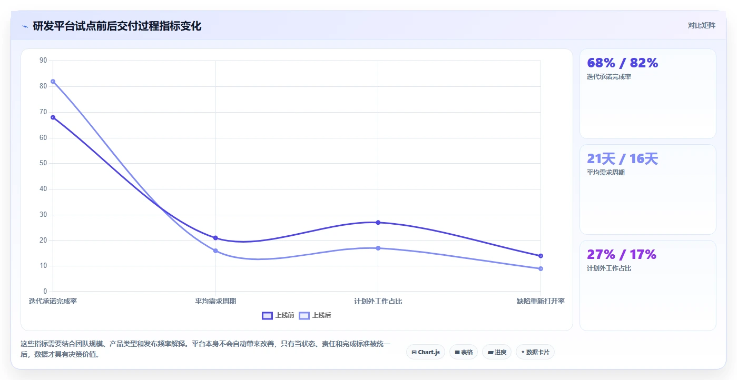
Task: Click the 对比矩阵 label in the header
Action: click(701, 25)
